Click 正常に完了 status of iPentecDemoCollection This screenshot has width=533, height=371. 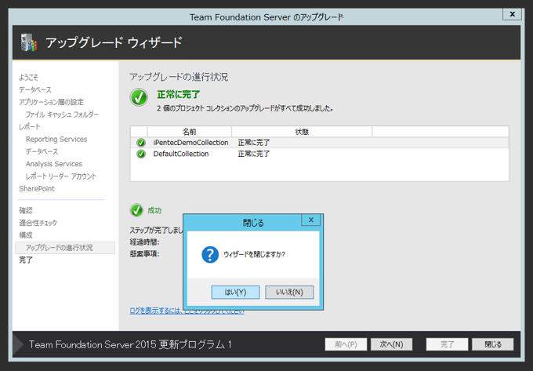coord(254,143)
